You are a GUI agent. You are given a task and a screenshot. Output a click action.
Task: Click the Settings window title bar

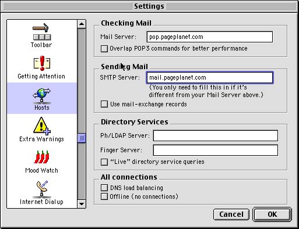[x=149, y=6]
